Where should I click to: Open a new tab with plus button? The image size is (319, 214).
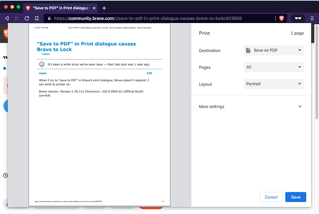pyautogui.click(x=104, y=8)
